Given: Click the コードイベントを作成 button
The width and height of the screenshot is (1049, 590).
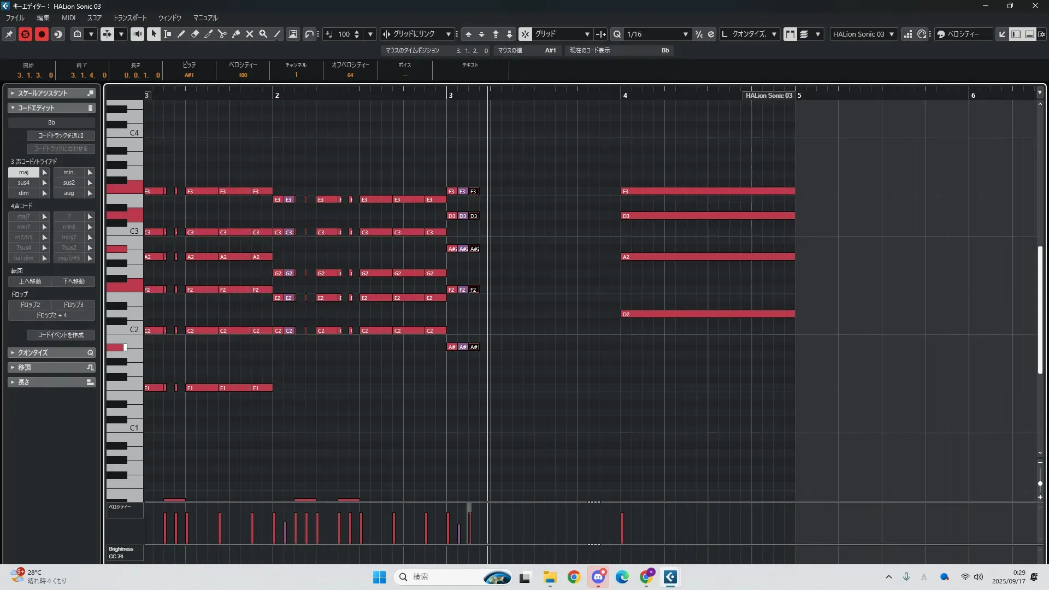Looking at the screenshot, I should (x=61, y=335).
